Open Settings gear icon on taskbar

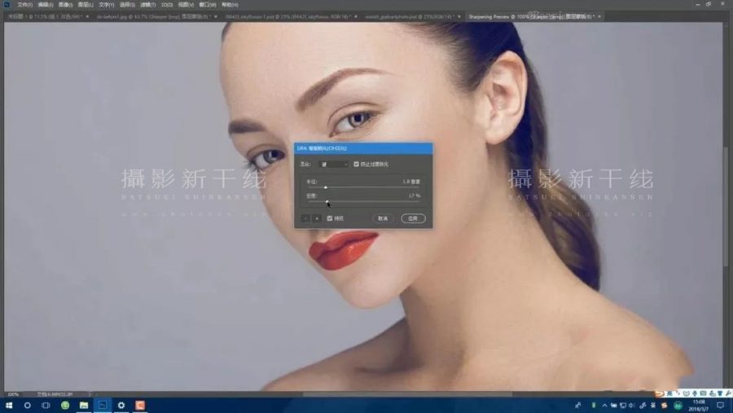point(121,405)
